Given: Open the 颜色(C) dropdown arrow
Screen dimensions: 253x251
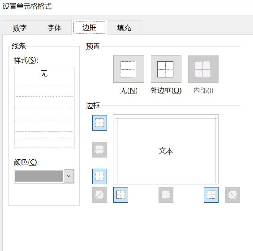Looking at the screenshot, I should (69, 176).
